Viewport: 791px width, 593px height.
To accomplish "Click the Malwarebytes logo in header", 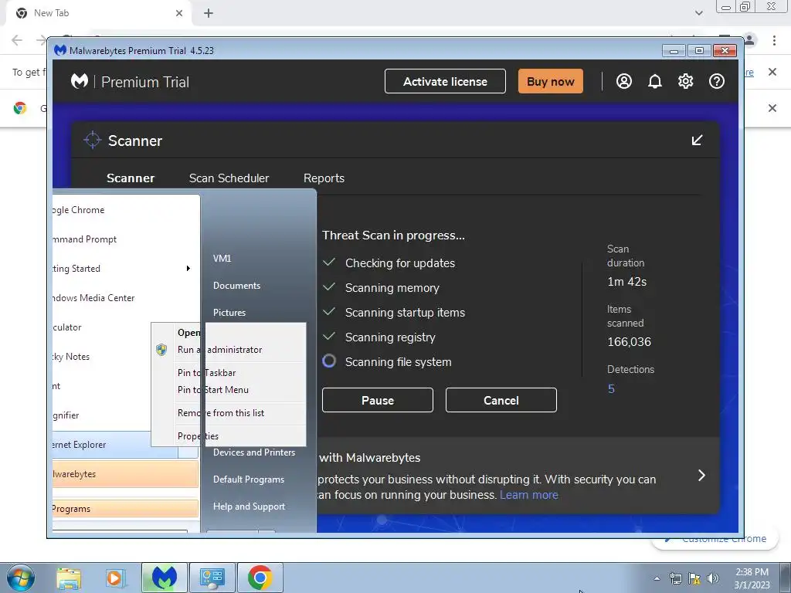I will click(80, 81).
